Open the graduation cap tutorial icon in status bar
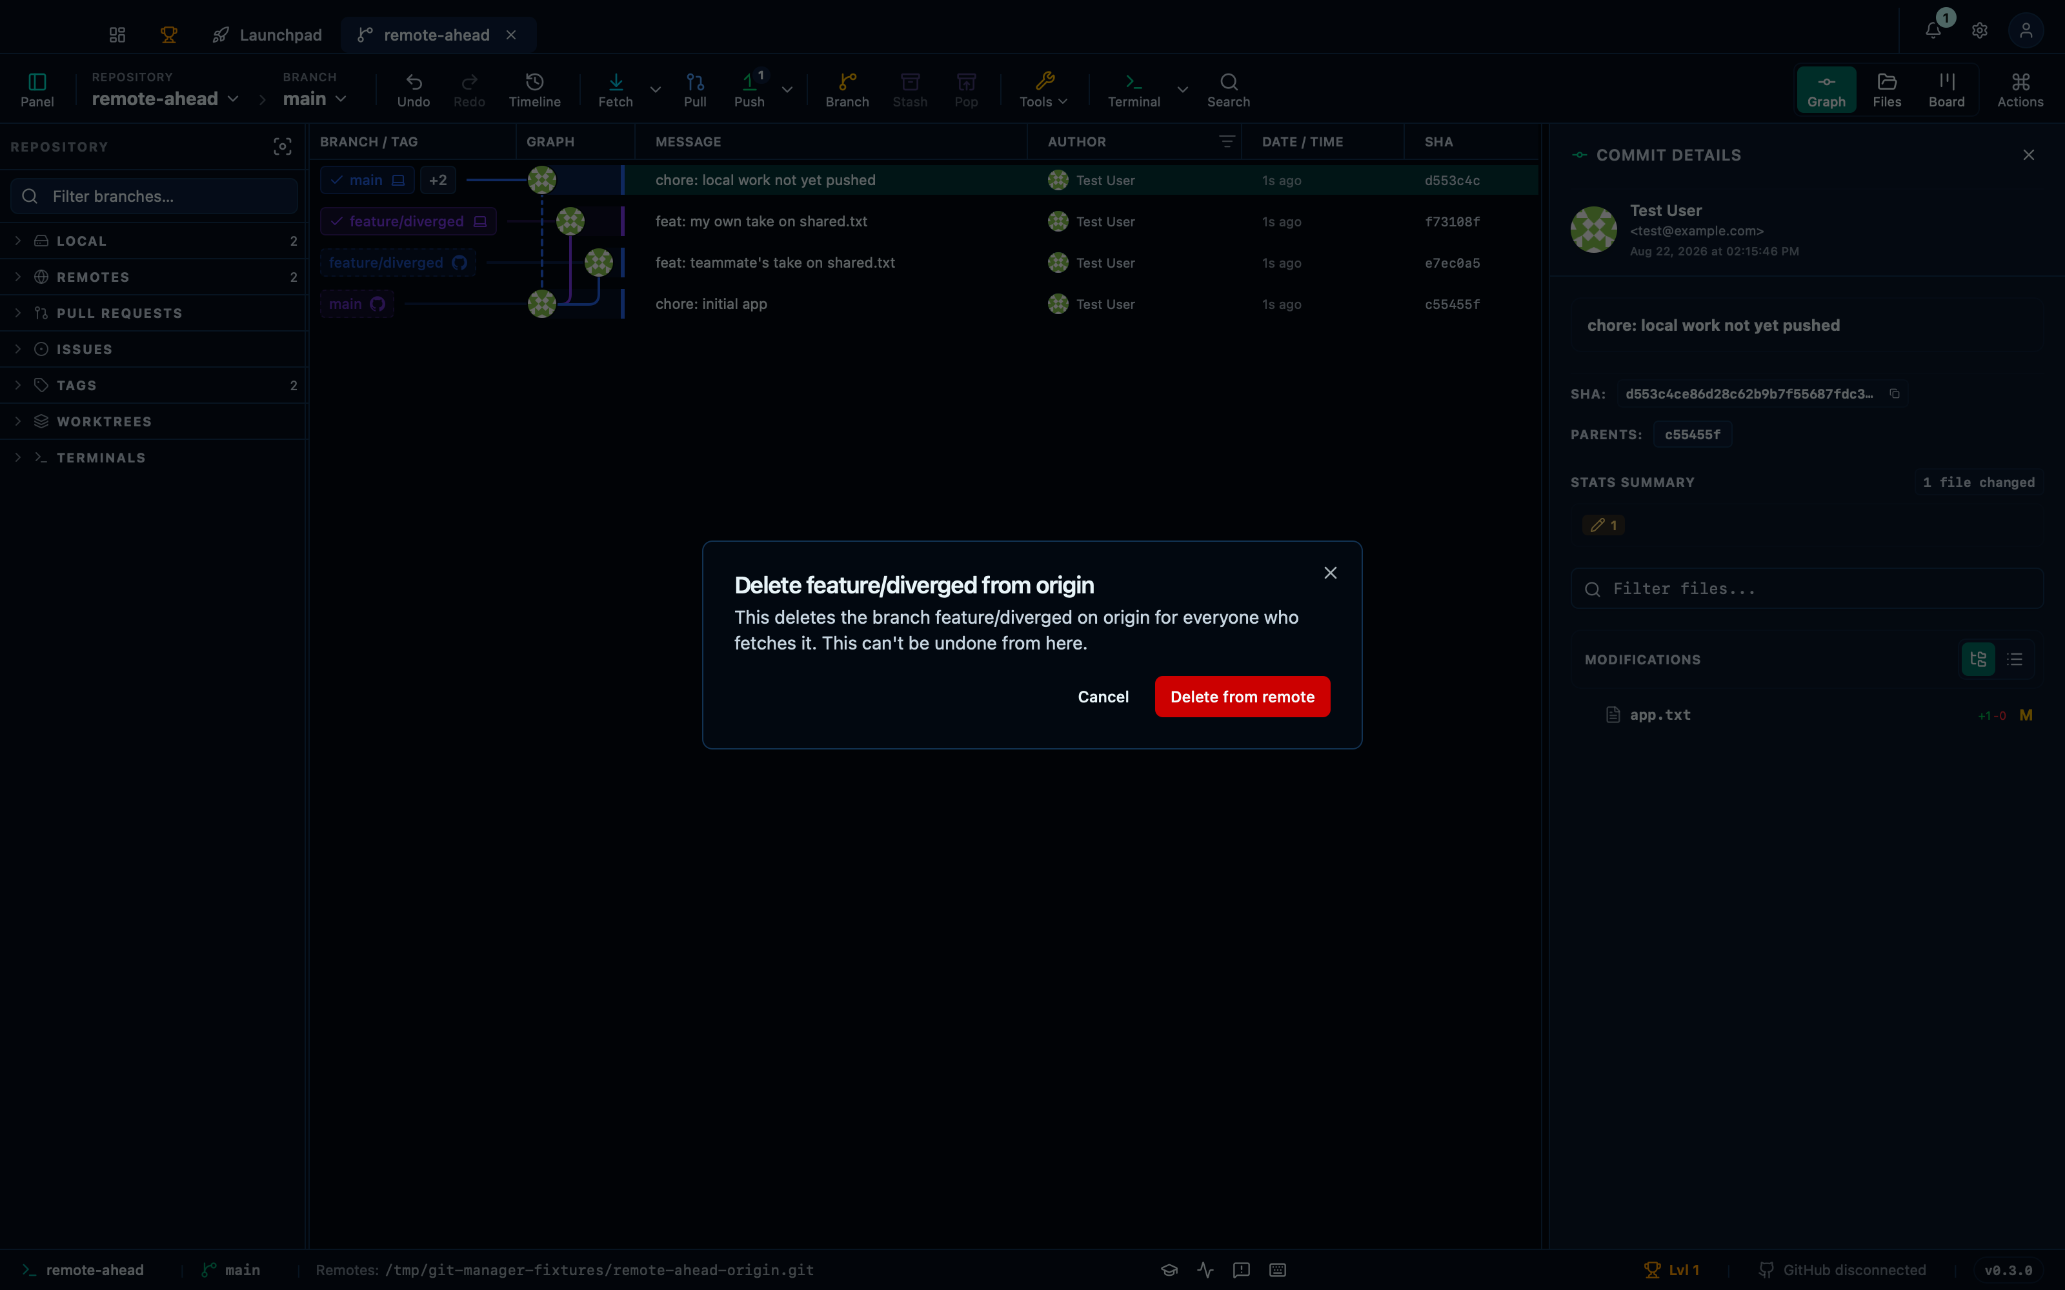The width and height of the screenshot is (2065, 1290). 1169,1269
